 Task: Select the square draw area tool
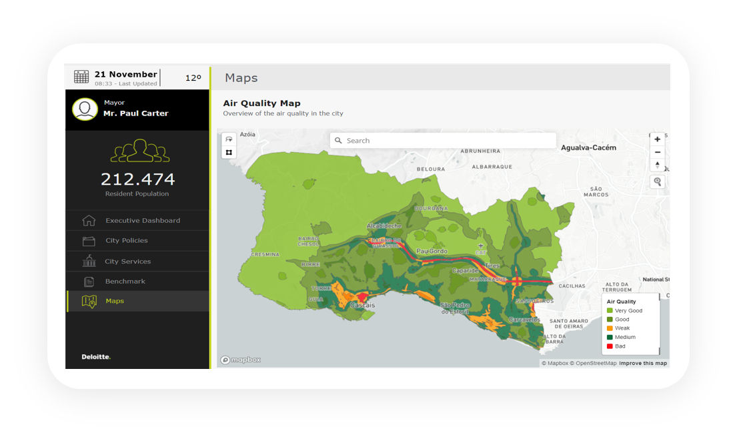point(229,152)
